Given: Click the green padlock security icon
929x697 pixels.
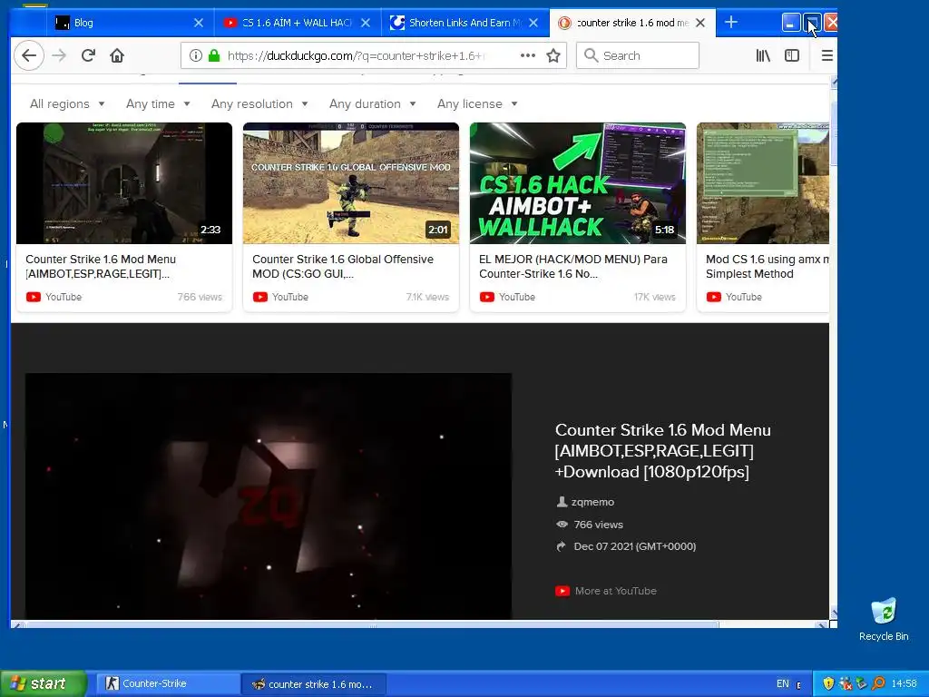Looking at the screenshot, I should (x=214, y=55).
